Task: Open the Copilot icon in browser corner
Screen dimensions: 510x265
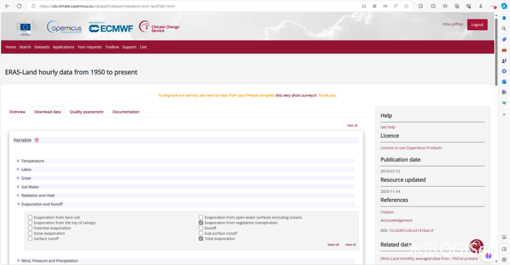Action: coord(504,6)
